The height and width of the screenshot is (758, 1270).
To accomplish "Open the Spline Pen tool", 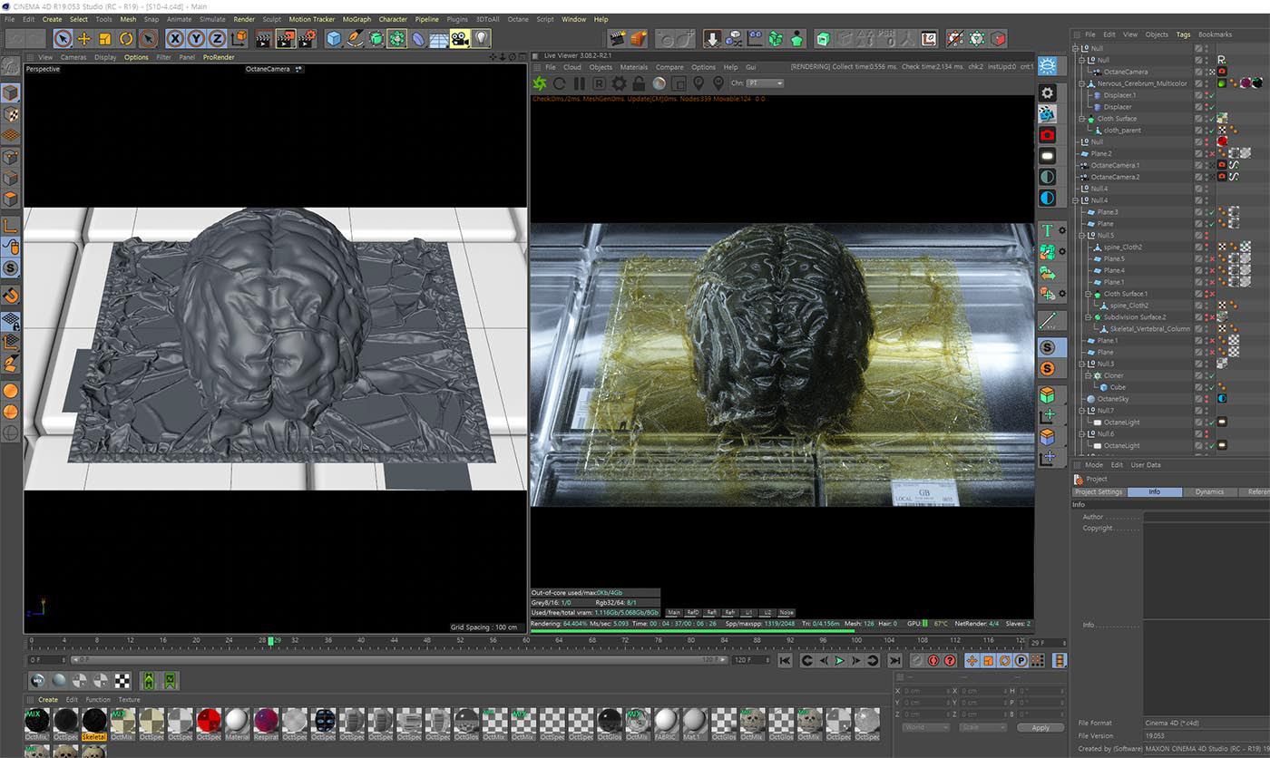I will click(355, 38).
